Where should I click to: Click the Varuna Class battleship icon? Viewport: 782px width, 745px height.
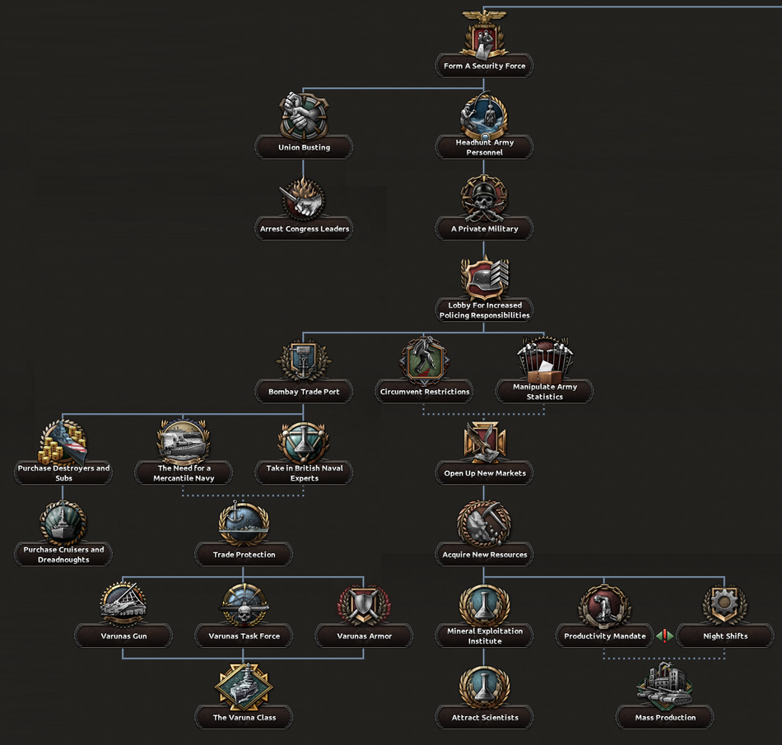point(244,685)
